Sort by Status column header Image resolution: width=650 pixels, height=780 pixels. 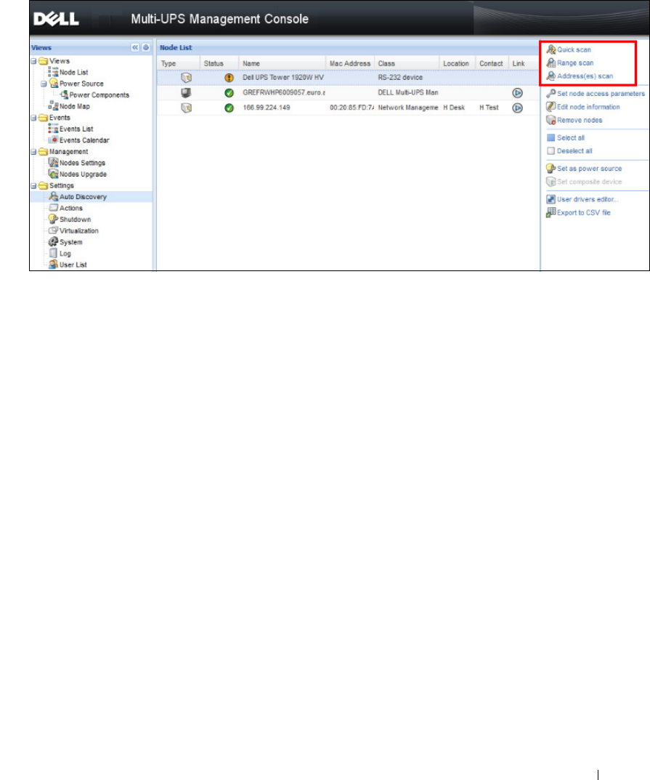tap(219, 64)
